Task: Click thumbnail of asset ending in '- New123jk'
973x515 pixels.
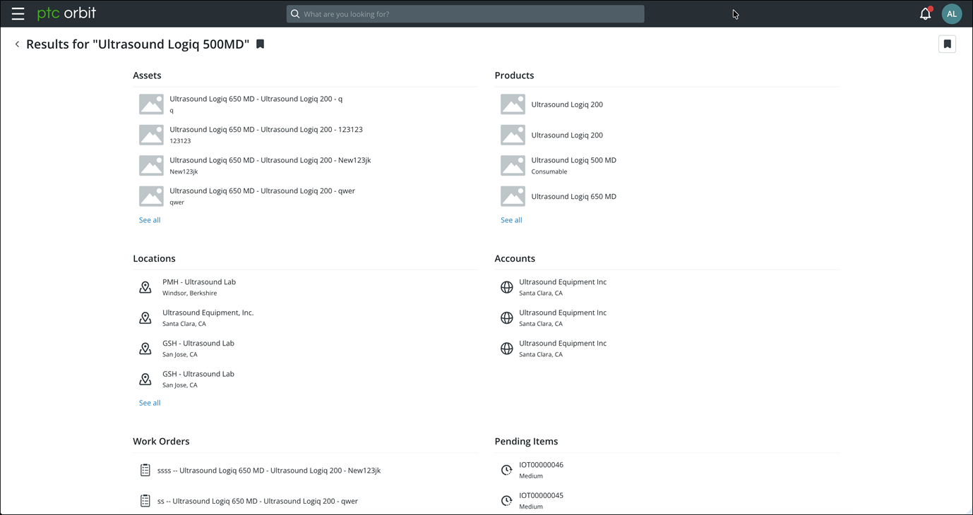Action: tap(151, 166)
